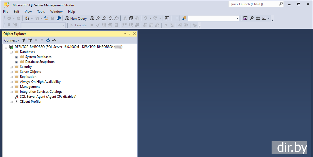This screenshot has height=157, width=313.
Task: Click the Find in Files icon
Action: [184, 18]
